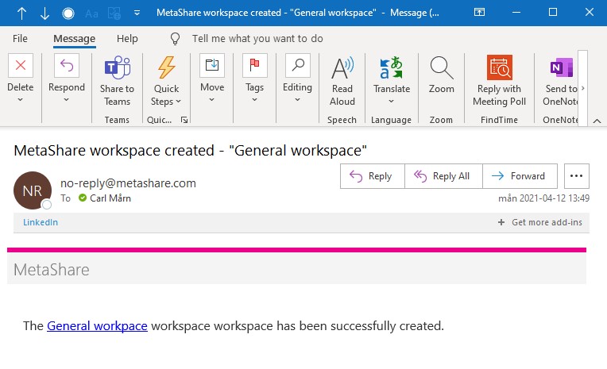Click sender no-reply@metashare.com

(x=128, y=183)
